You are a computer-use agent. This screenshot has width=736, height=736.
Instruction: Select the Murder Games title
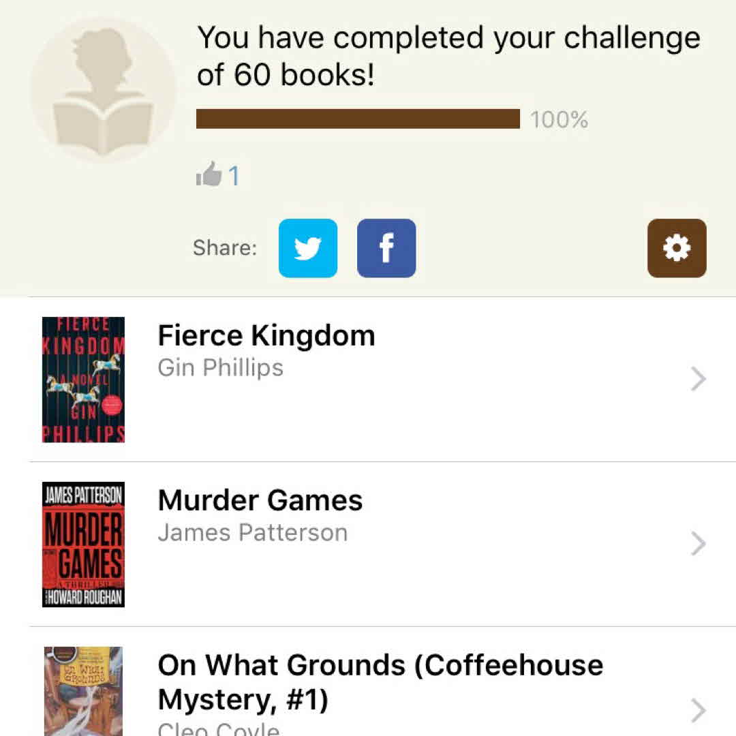(x=260, y=500)
